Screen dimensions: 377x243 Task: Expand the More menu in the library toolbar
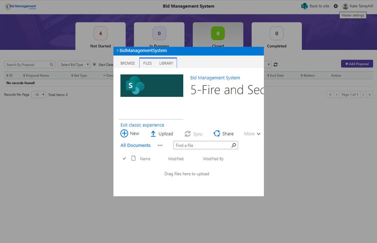point(252,133)
